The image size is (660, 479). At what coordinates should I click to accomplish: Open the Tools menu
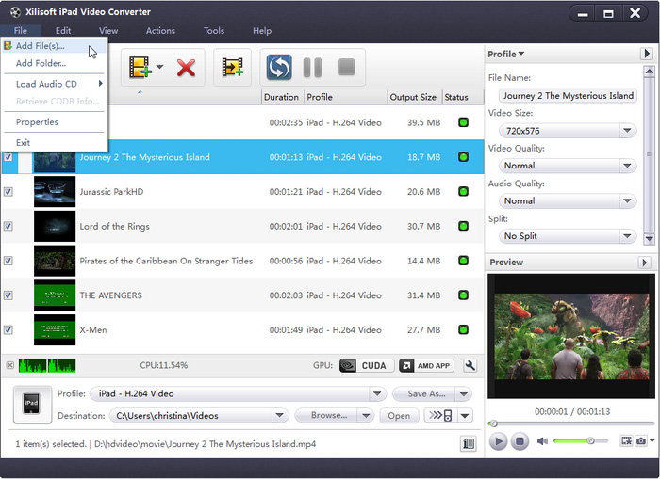pos(214,31)
